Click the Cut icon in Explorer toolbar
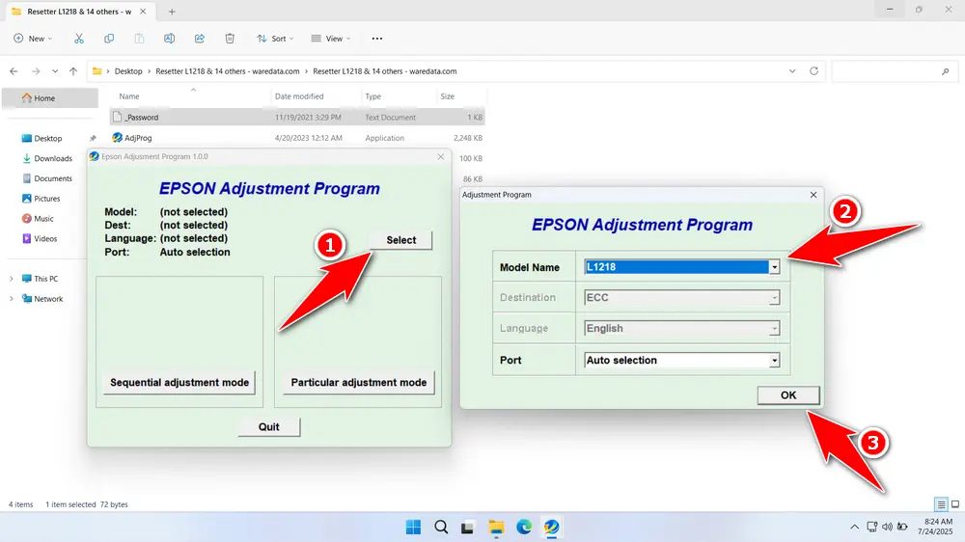 pos(79,39)
